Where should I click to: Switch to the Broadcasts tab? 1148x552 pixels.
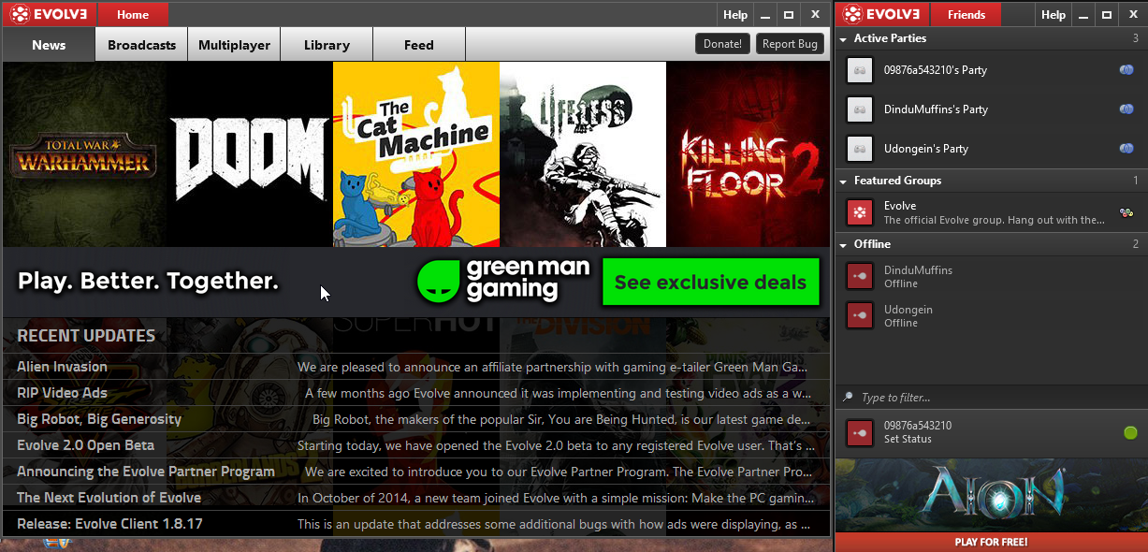click(141, 44)
